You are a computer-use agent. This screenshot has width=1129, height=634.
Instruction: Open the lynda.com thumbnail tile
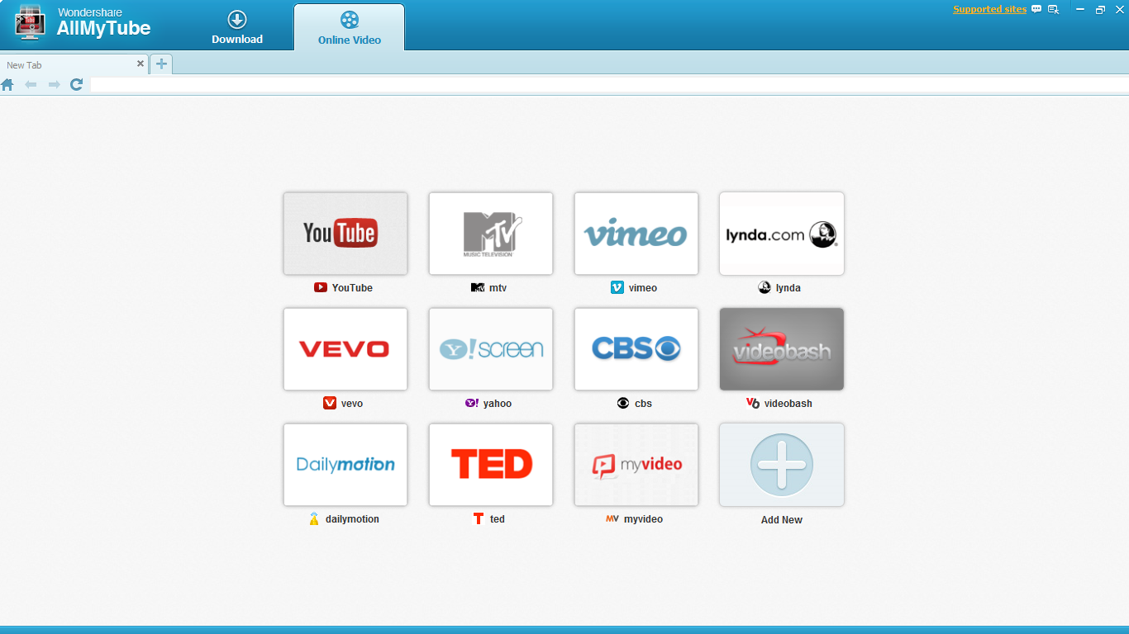[x=782, y=234]
